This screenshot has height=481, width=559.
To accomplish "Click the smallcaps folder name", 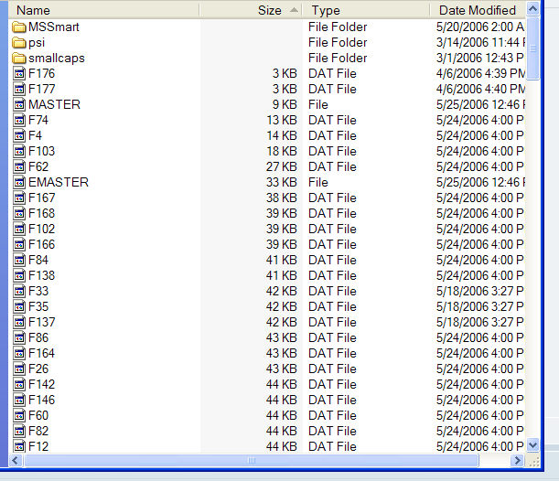I will (57, 59).
